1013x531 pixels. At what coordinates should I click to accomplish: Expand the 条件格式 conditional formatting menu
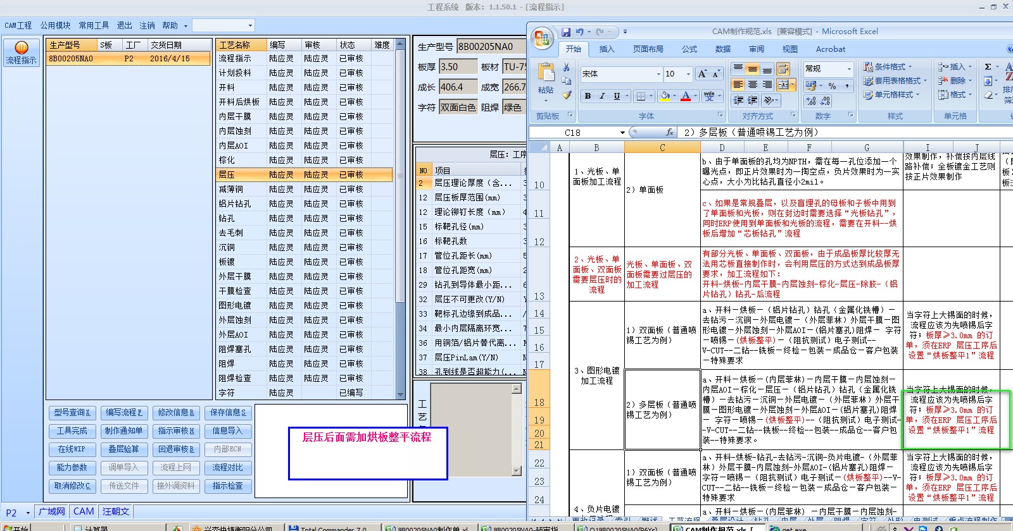tap(887, 66)
